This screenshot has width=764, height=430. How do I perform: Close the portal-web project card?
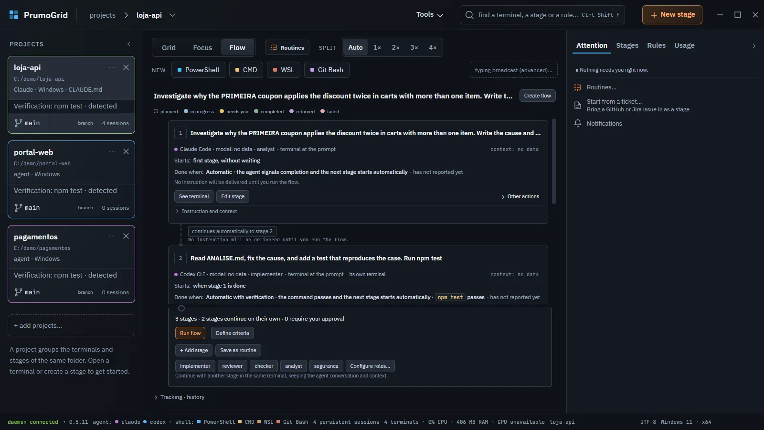click(126, 151)
